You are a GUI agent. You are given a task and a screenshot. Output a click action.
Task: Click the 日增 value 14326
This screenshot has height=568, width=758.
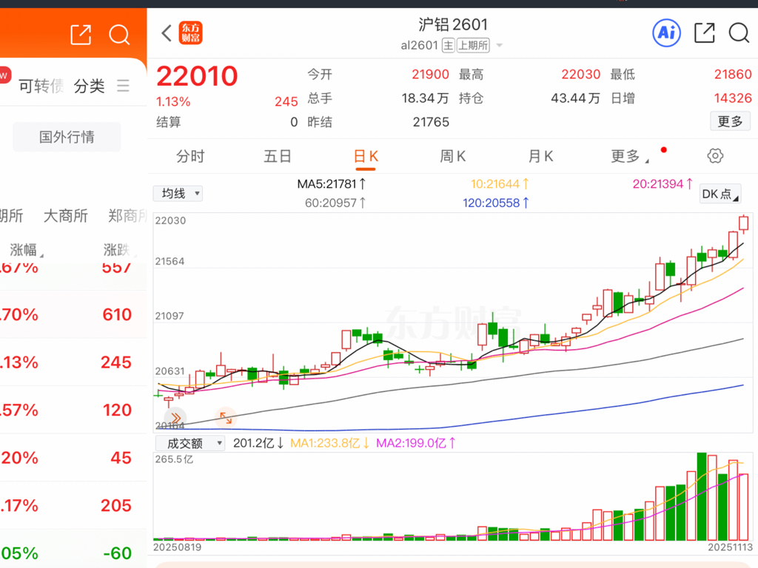coord(733,98)
